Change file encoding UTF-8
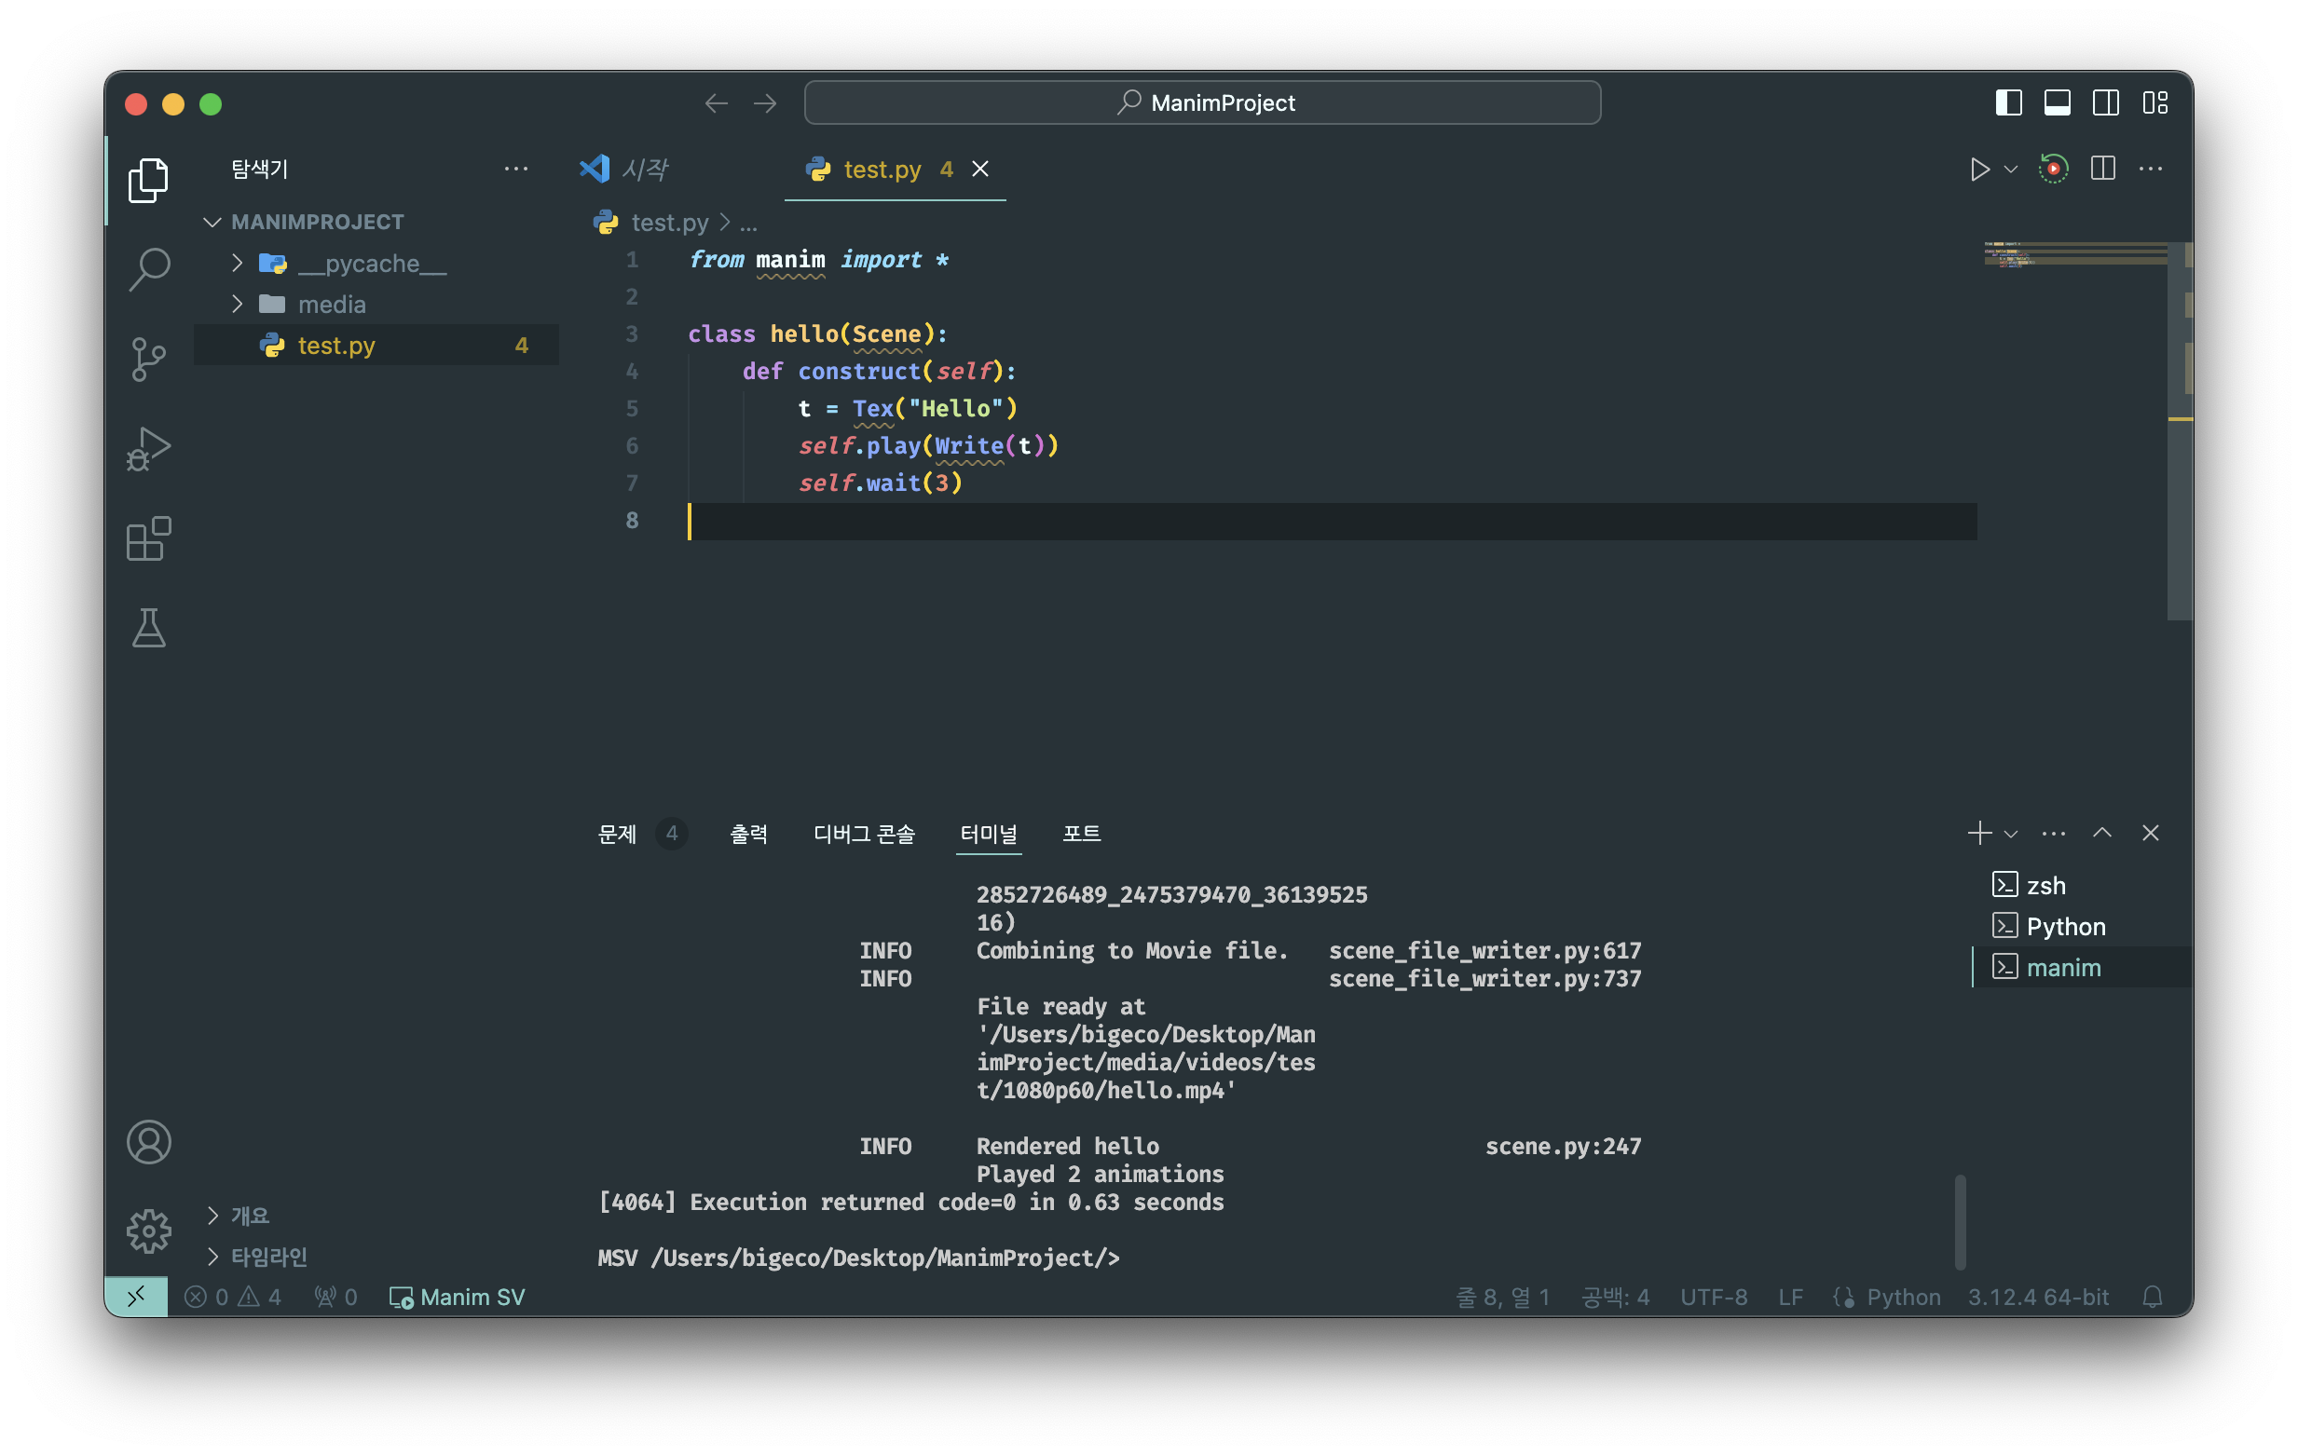Screen dimensions: 2298x1455 [x=1713, y=1297]
